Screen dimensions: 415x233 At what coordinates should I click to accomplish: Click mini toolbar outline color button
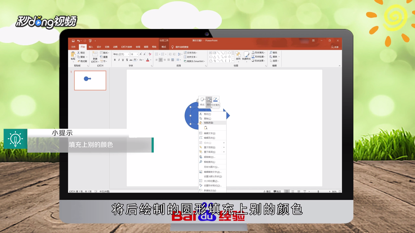[215, 100]
